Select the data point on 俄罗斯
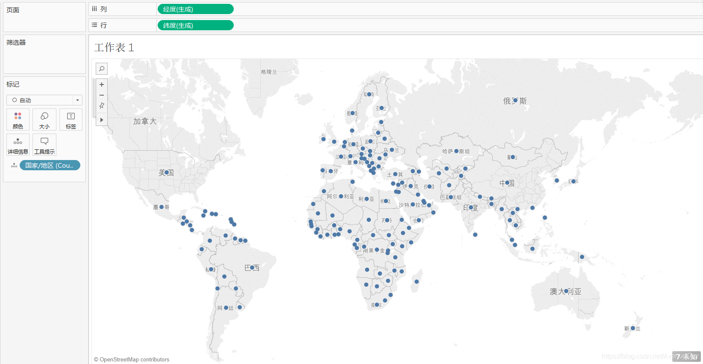 (x=515, y=100)
